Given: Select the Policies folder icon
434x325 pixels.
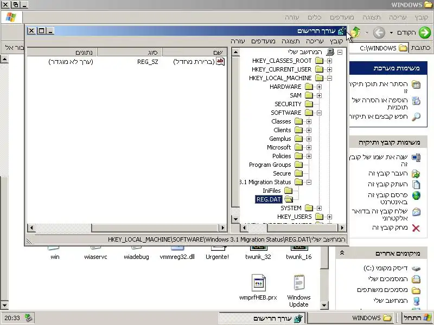Looking at the screenshot, I should pos(299,156).
